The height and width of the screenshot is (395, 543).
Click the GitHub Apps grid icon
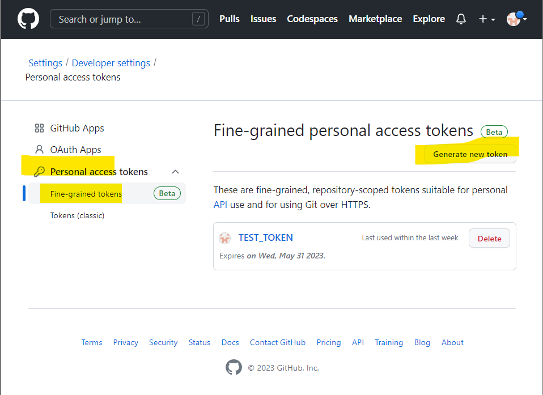pyautogui.click(x=39, y=128)
